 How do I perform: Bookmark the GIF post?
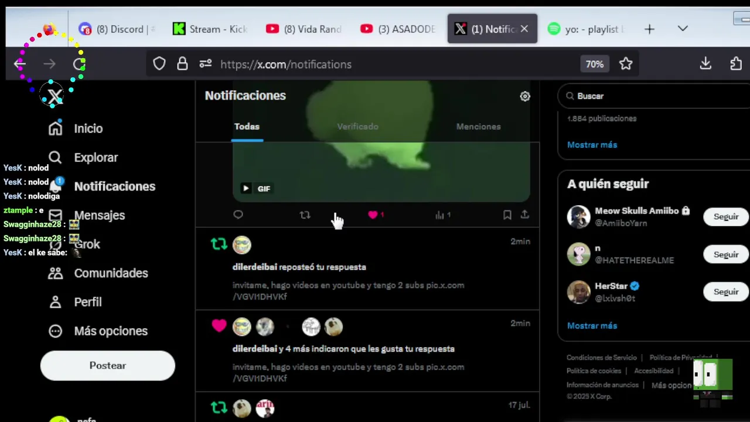[x=507, y=215]
